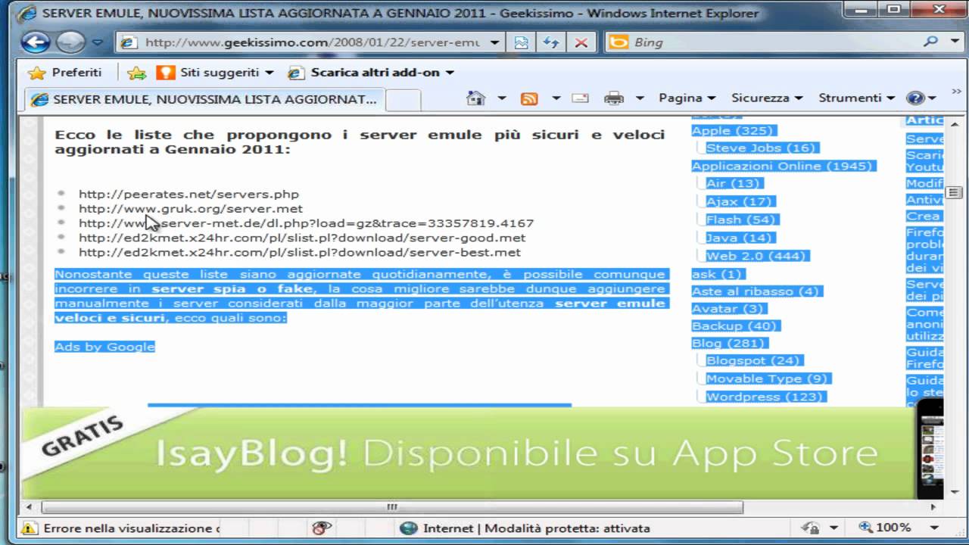
Task: Open the Flash (54) category
Action: (x=741, y=220)
